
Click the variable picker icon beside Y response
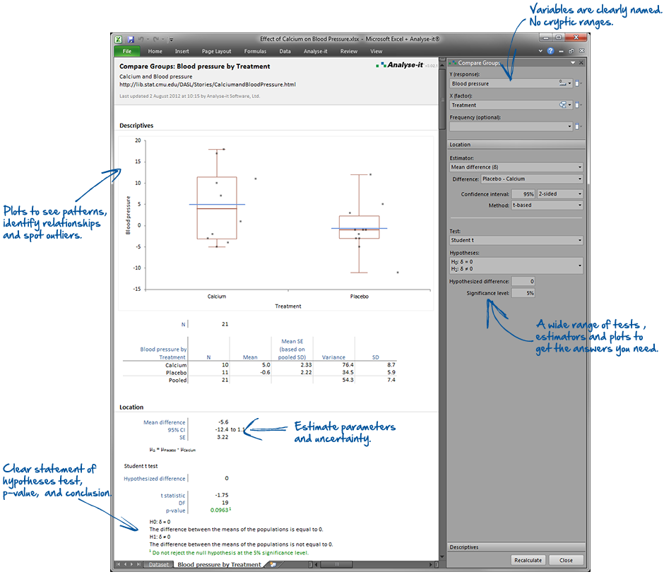click(577, 83)
